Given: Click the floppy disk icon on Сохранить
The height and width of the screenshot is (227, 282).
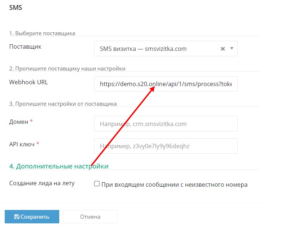Looking at the screenshot, I should pyautogui.click(x=17, y=216).
